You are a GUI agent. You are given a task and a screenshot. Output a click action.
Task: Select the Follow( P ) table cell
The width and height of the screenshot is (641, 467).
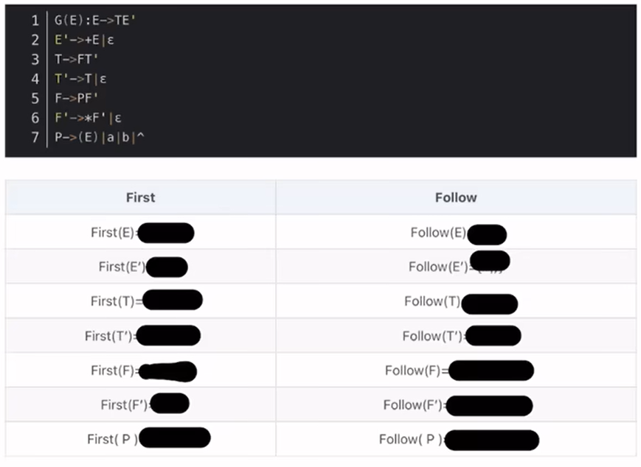[456, 439]
